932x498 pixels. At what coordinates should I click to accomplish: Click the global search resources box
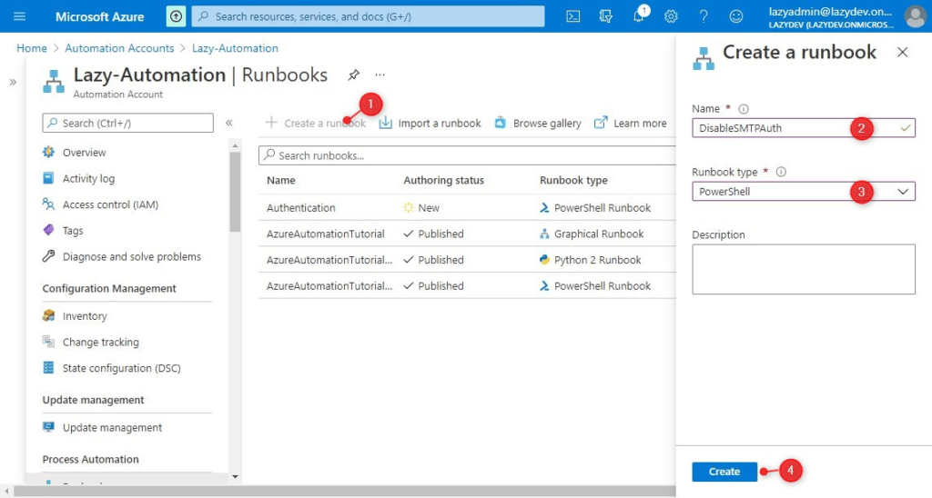pos(368,16)
